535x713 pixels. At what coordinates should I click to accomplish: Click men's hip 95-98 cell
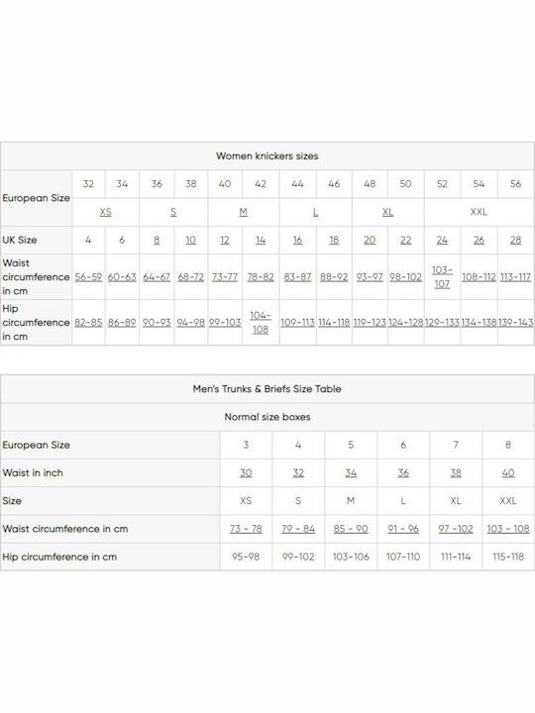(x=246, y=557)
